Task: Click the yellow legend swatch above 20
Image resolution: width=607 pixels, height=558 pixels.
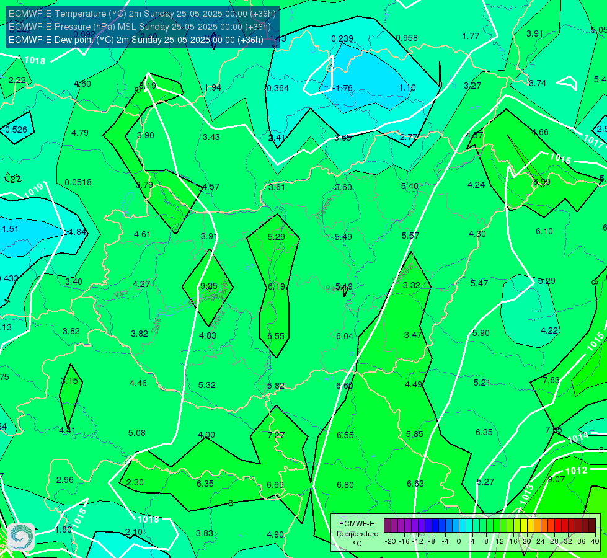Action: [x=524, y=526]
